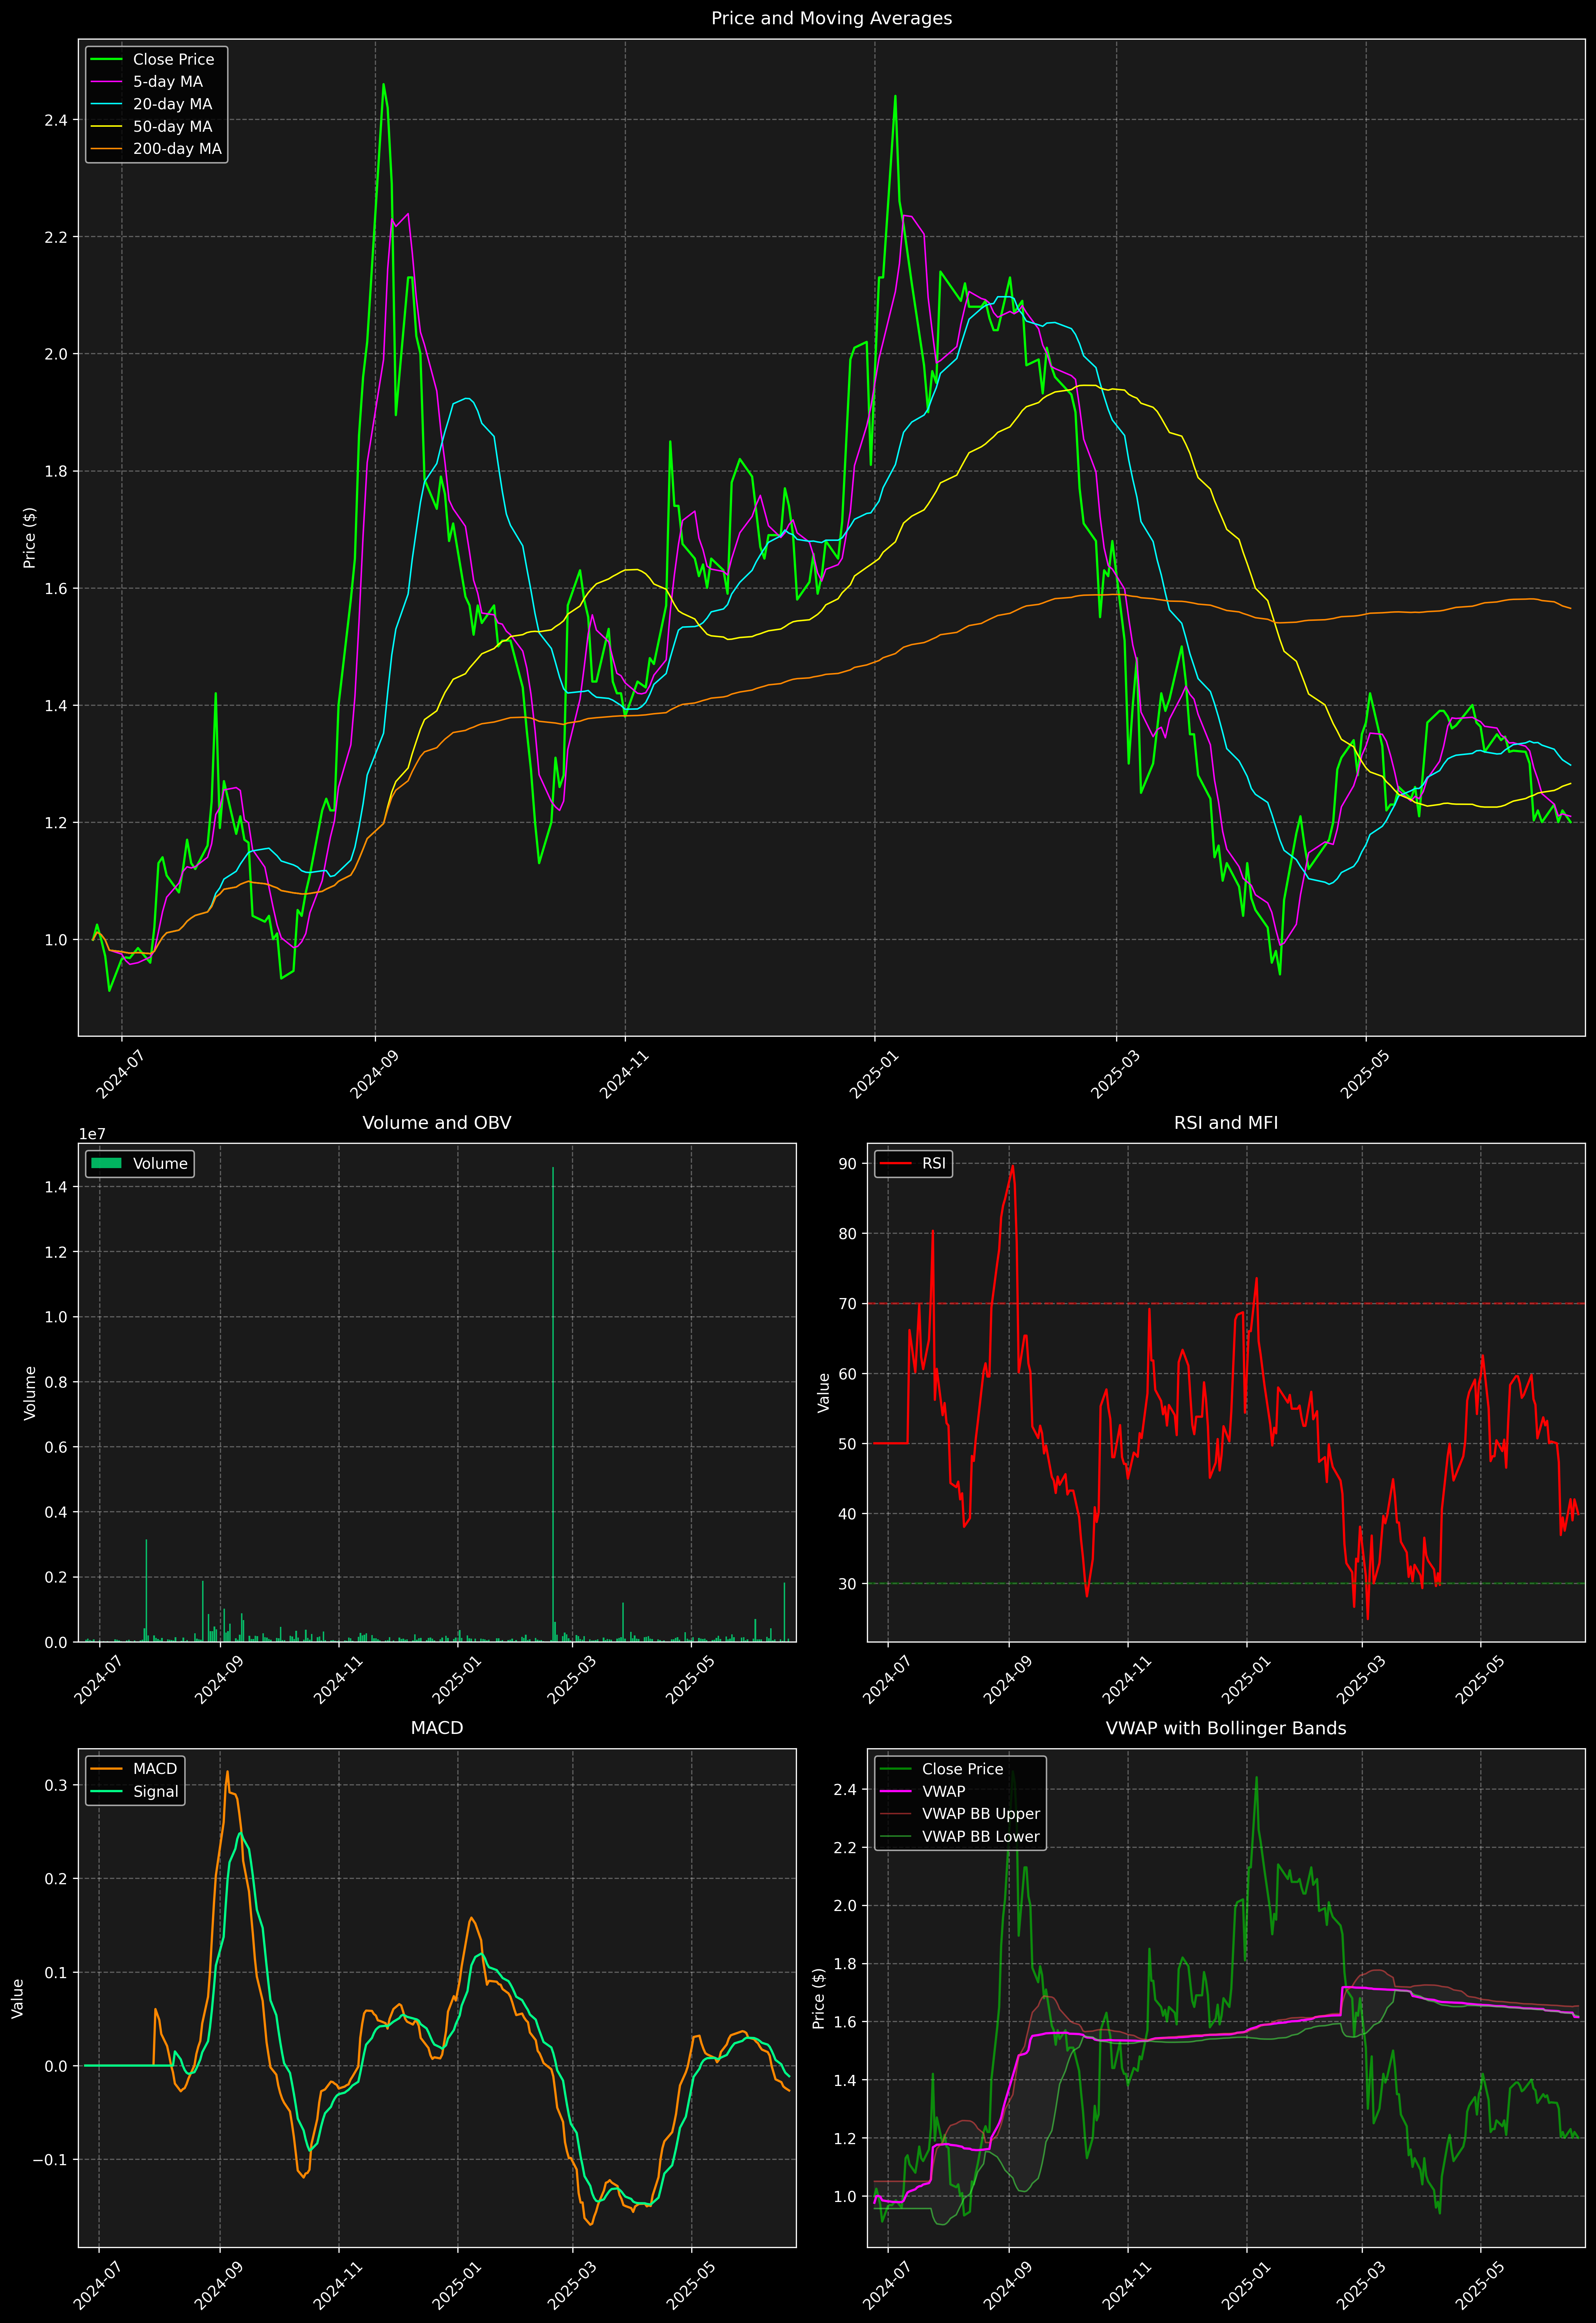This screenshot has height=2323, width=1596.
Task: Click the '1e7' scale exponent on volume chart
Action: 92,1135
